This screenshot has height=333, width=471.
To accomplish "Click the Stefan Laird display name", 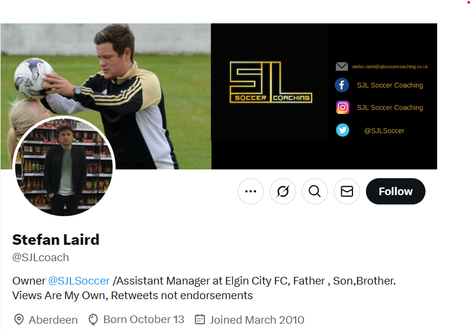I will coord(56,240).
